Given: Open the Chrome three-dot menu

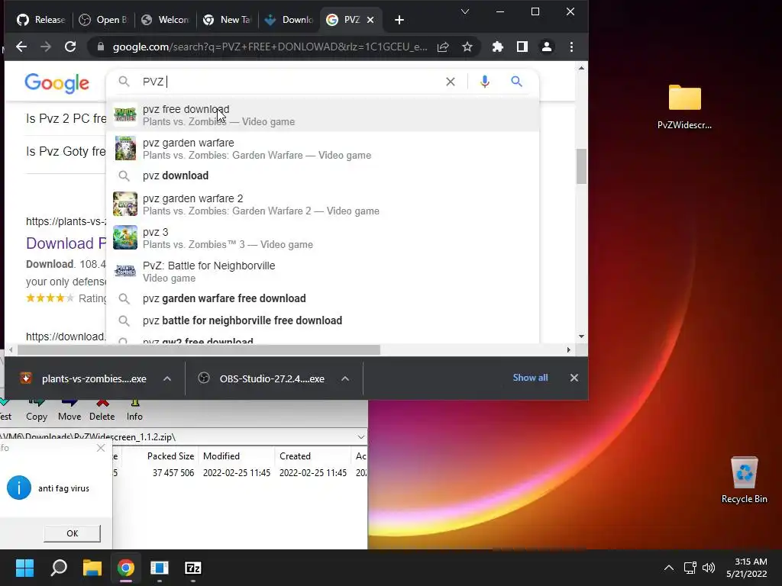Looking at the screenshot, I should coord(571,47).
